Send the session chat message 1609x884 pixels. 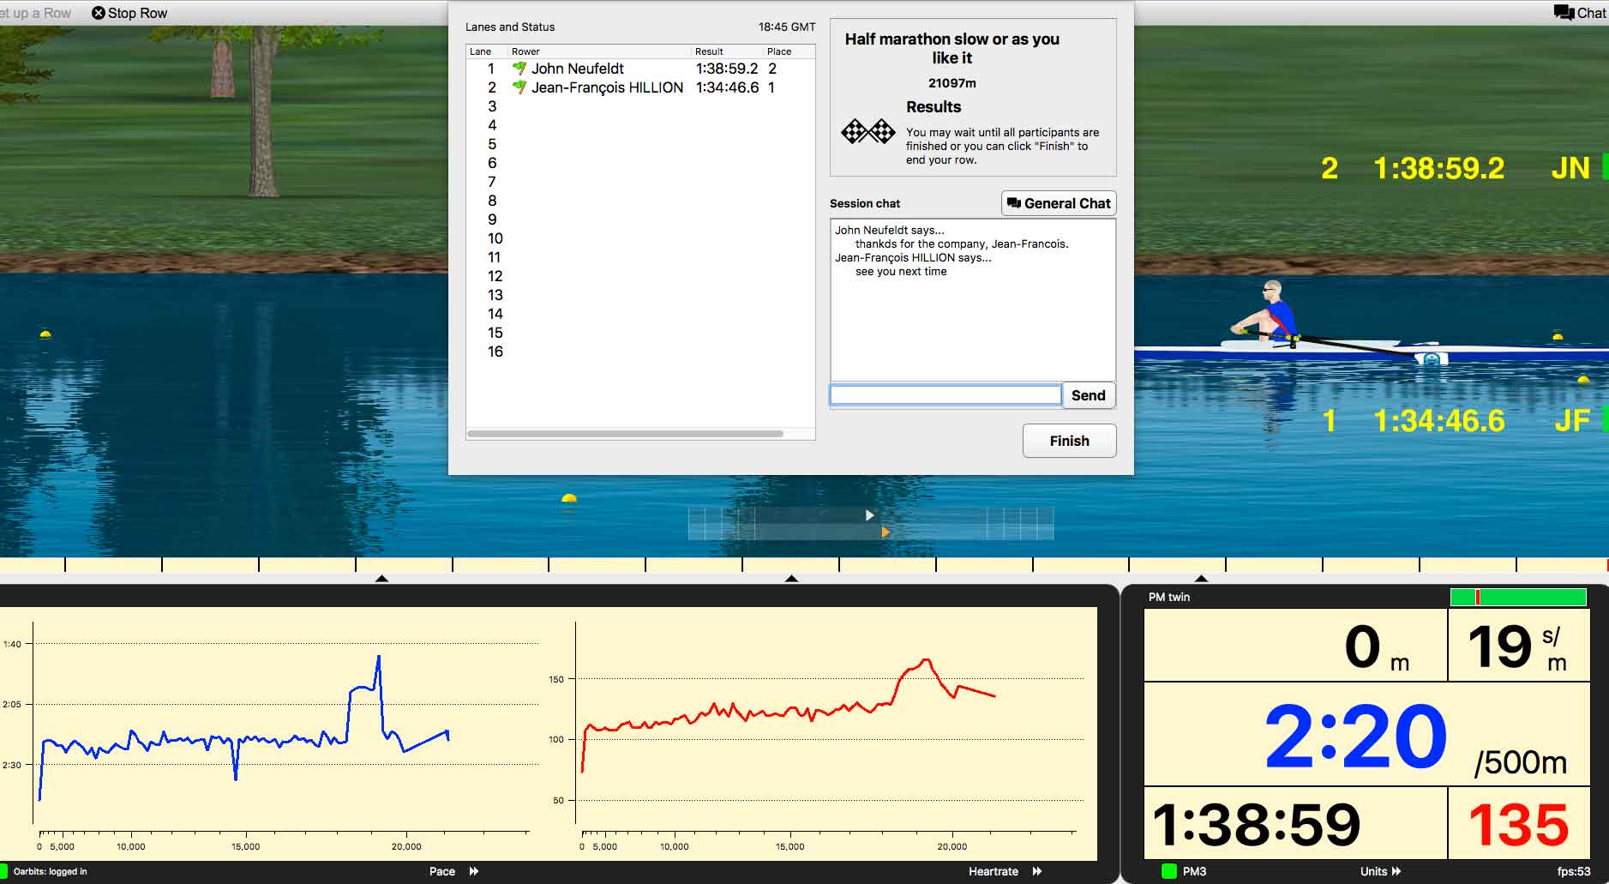(x=1089, y=395)
